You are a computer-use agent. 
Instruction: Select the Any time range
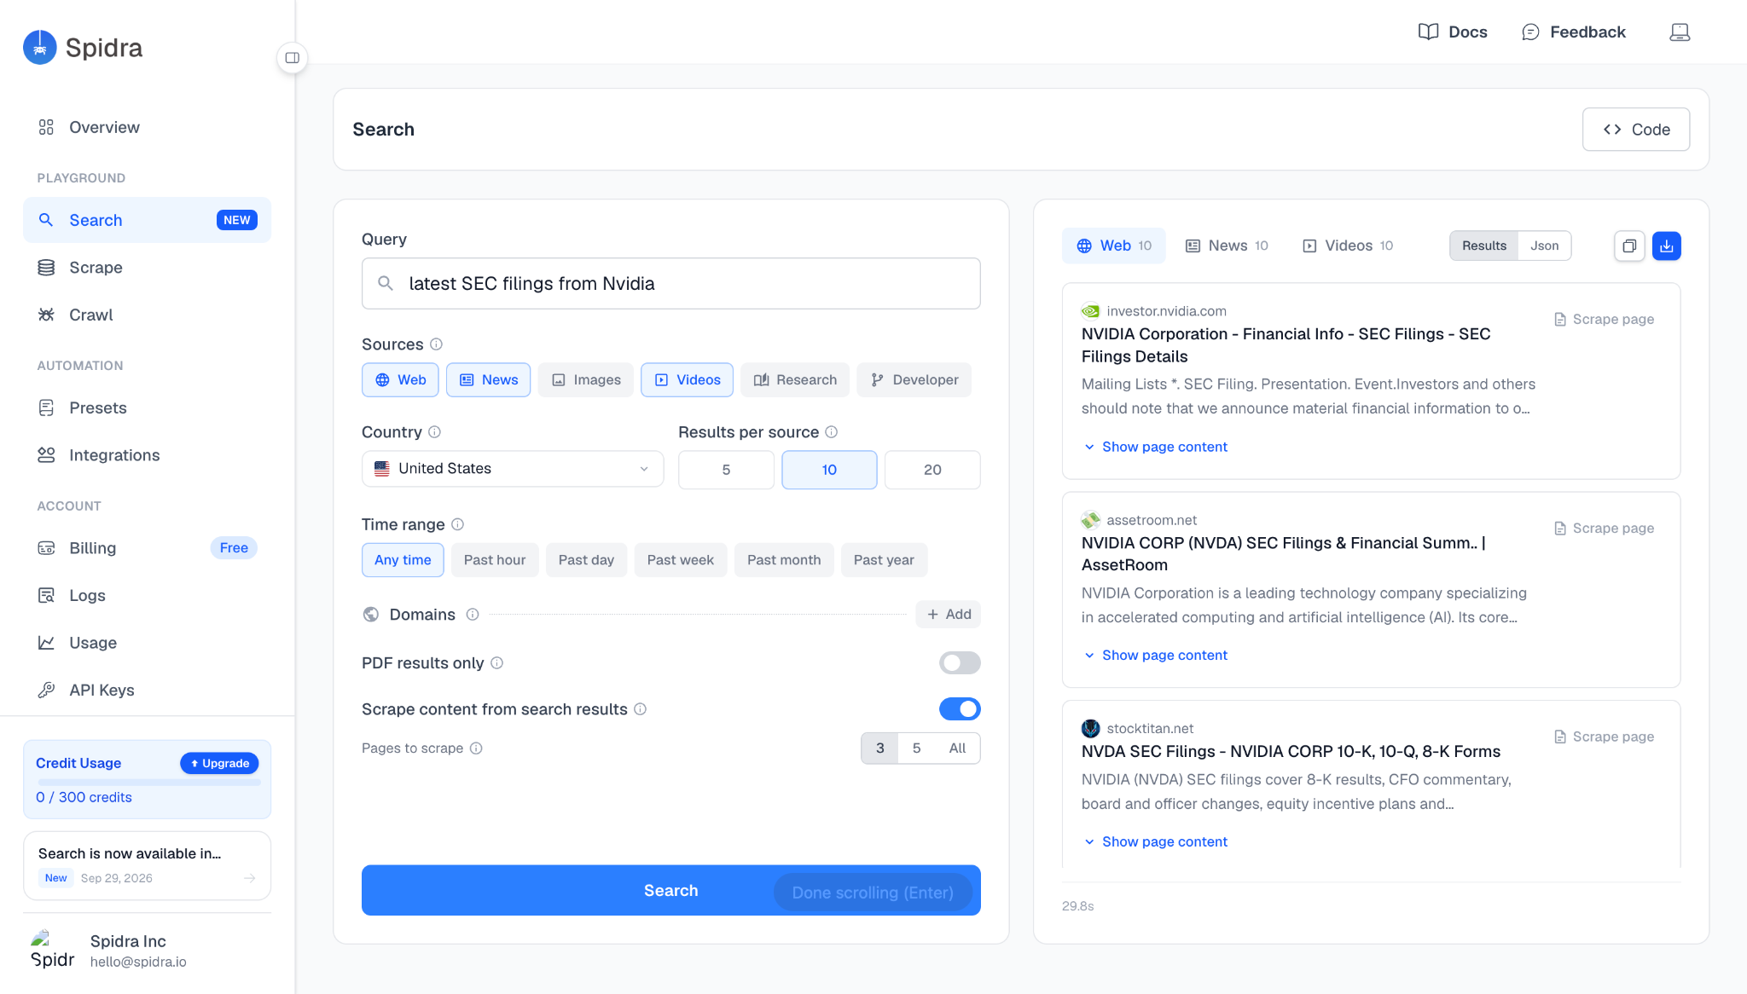(x=403, y=560)
